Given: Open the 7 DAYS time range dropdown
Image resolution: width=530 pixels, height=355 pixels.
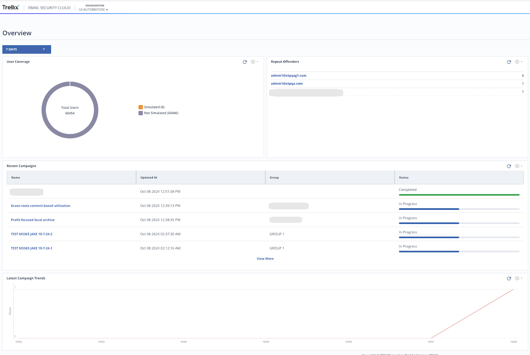Looking at the screenshot, I should 27,49.
